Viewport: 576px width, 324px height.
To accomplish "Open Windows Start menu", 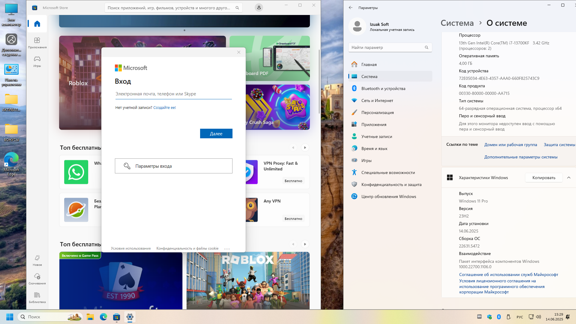I will (x=10, y=317).
